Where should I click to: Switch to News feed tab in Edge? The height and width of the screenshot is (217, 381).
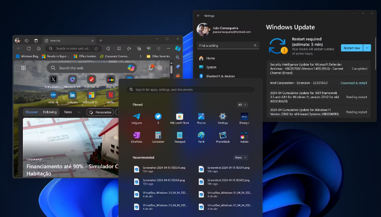68,112
